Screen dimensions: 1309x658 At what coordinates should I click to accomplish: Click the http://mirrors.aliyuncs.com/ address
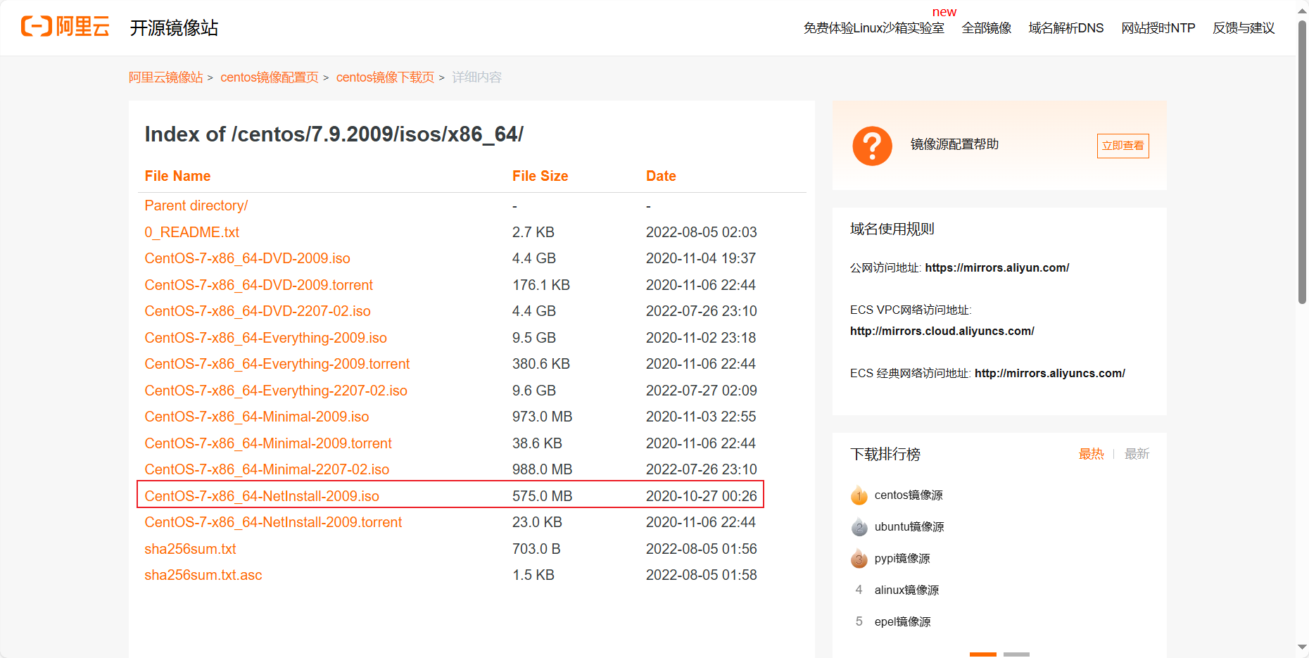[x=1050, y=373]
